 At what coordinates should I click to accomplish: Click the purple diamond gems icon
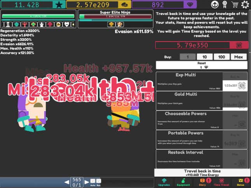point(190,5)
